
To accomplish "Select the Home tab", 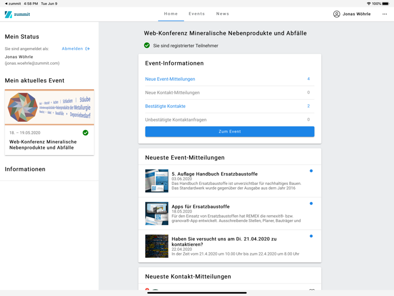I will point(171,14).
